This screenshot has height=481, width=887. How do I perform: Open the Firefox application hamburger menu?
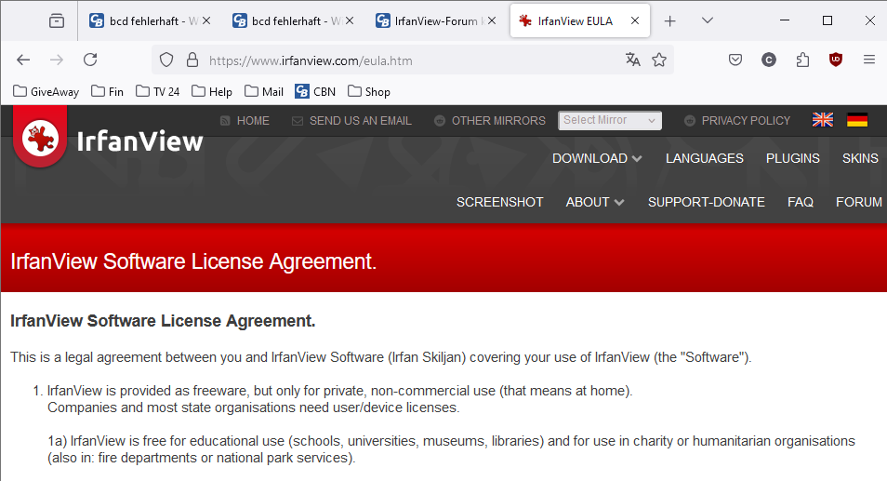pyautogui.click(x=869, y=60)
